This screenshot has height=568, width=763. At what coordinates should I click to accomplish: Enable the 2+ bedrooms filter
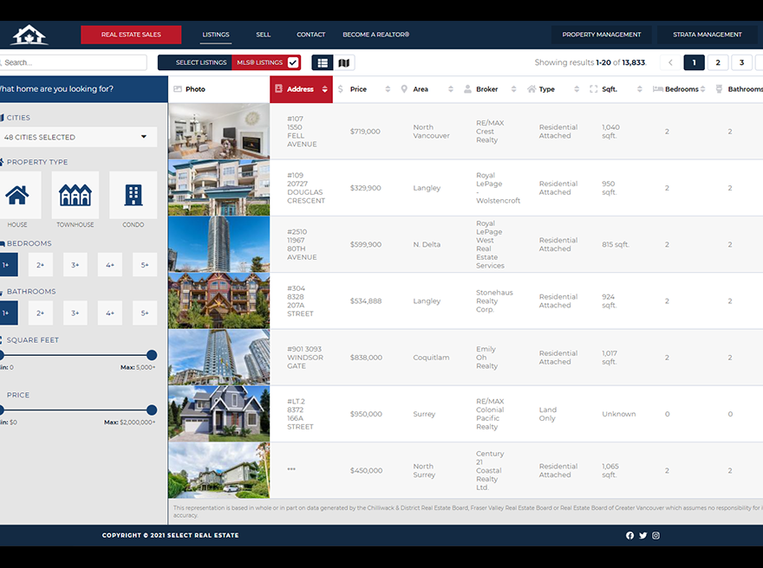(x=41, y=264)
